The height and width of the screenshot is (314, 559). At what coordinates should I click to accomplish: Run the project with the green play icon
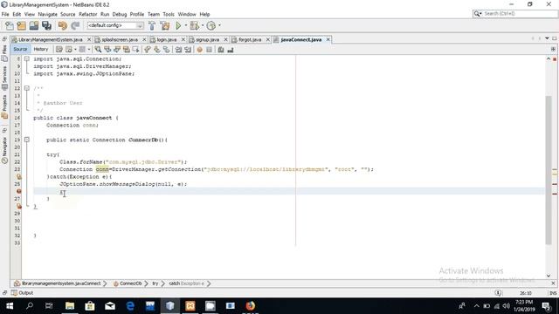tap(178, 25)
